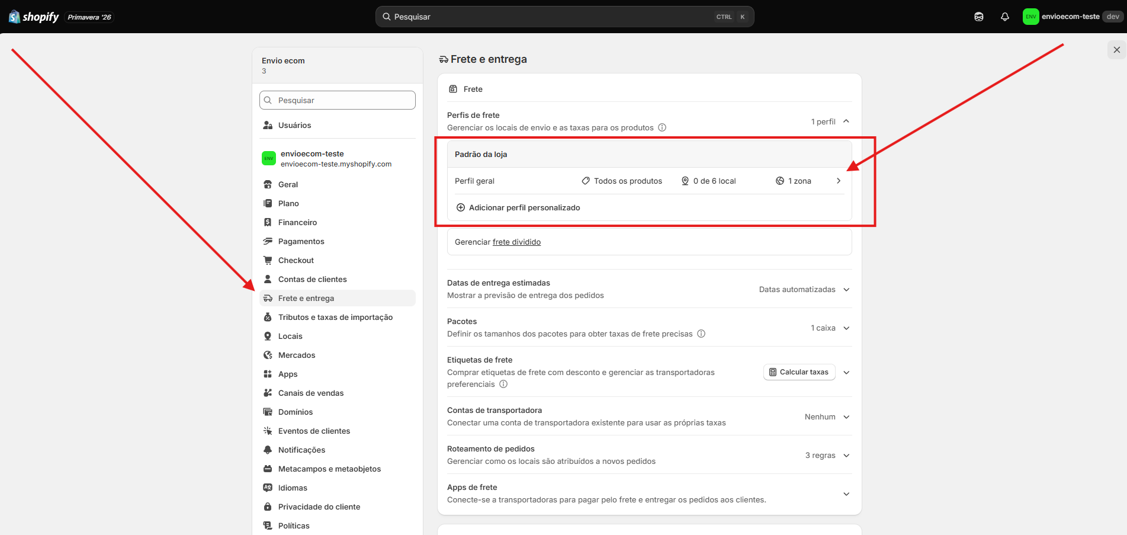
Task: Expand the Apps de frete section
Action: coord(846,494)
